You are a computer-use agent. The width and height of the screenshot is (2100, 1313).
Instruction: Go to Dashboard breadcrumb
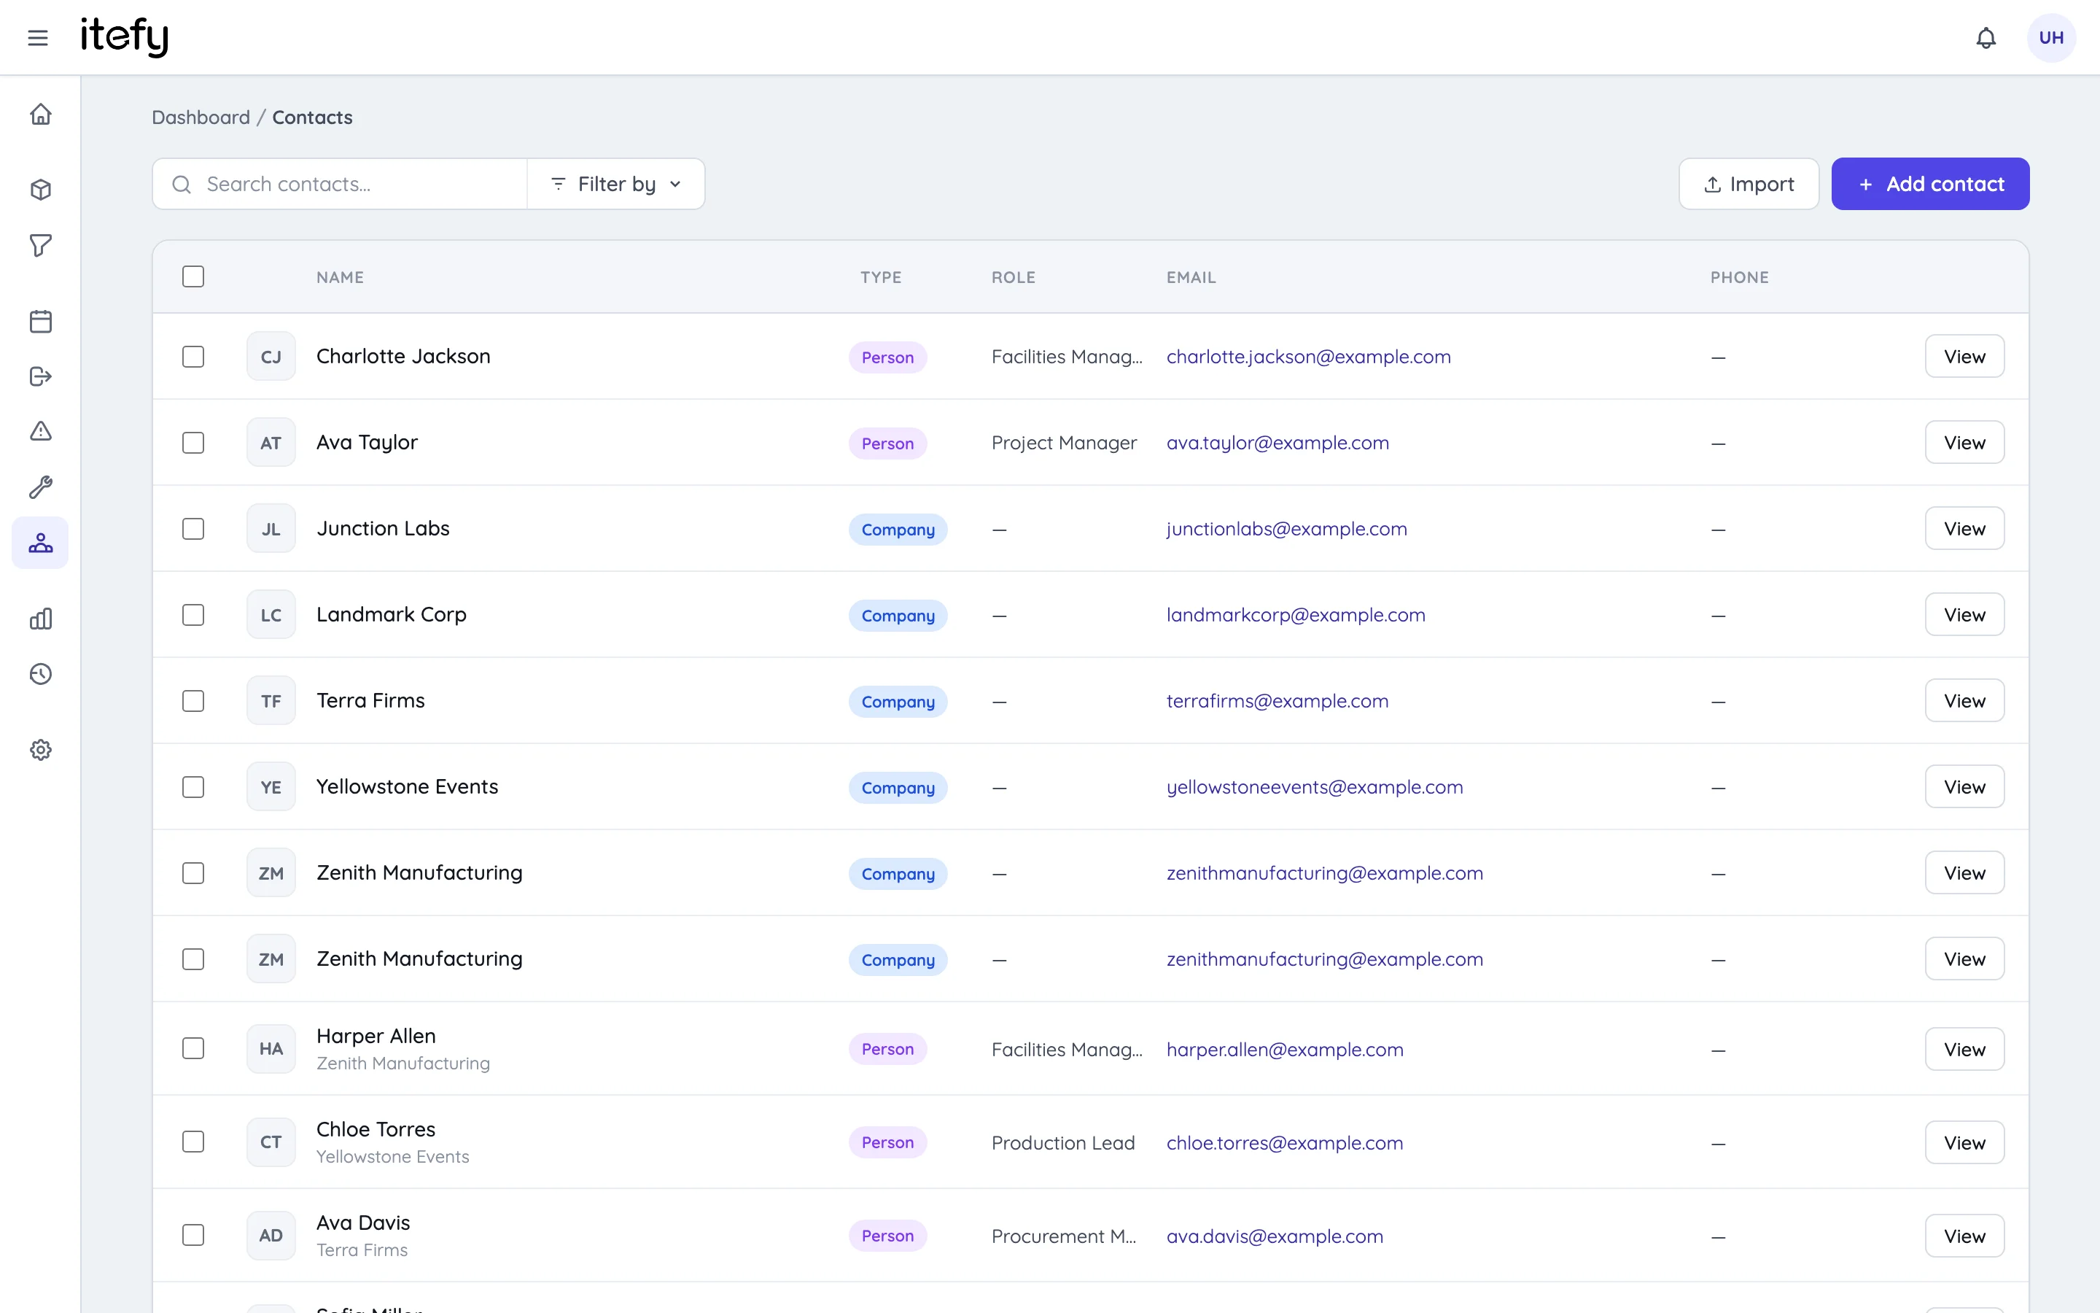(x=201, y=117)
